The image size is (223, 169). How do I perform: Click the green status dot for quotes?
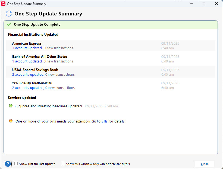11,105
